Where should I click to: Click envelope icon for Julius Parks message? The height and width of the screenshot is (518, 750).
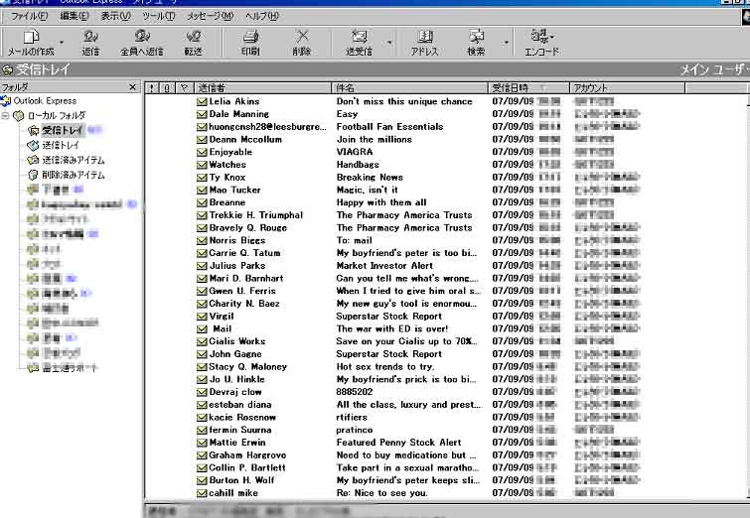tap(202, 266)
